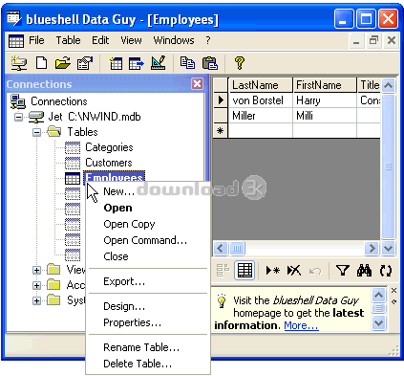Collapse the Tables folder node
This screenshot has width=404, height=376.
pyautogui.click(x=37, y=132)
